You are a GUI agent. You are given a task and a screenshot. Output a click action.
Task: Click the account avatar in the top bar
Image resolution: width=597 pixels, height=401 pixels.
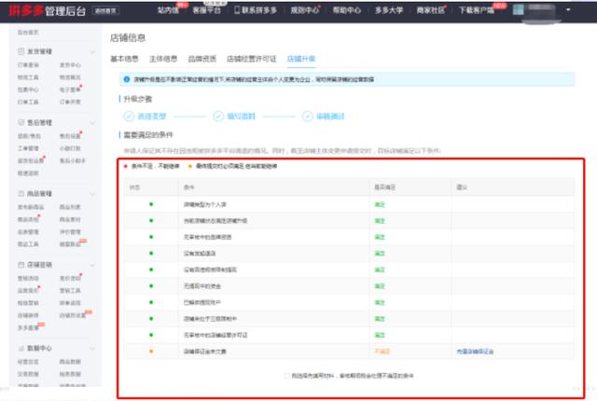[519, 10]
